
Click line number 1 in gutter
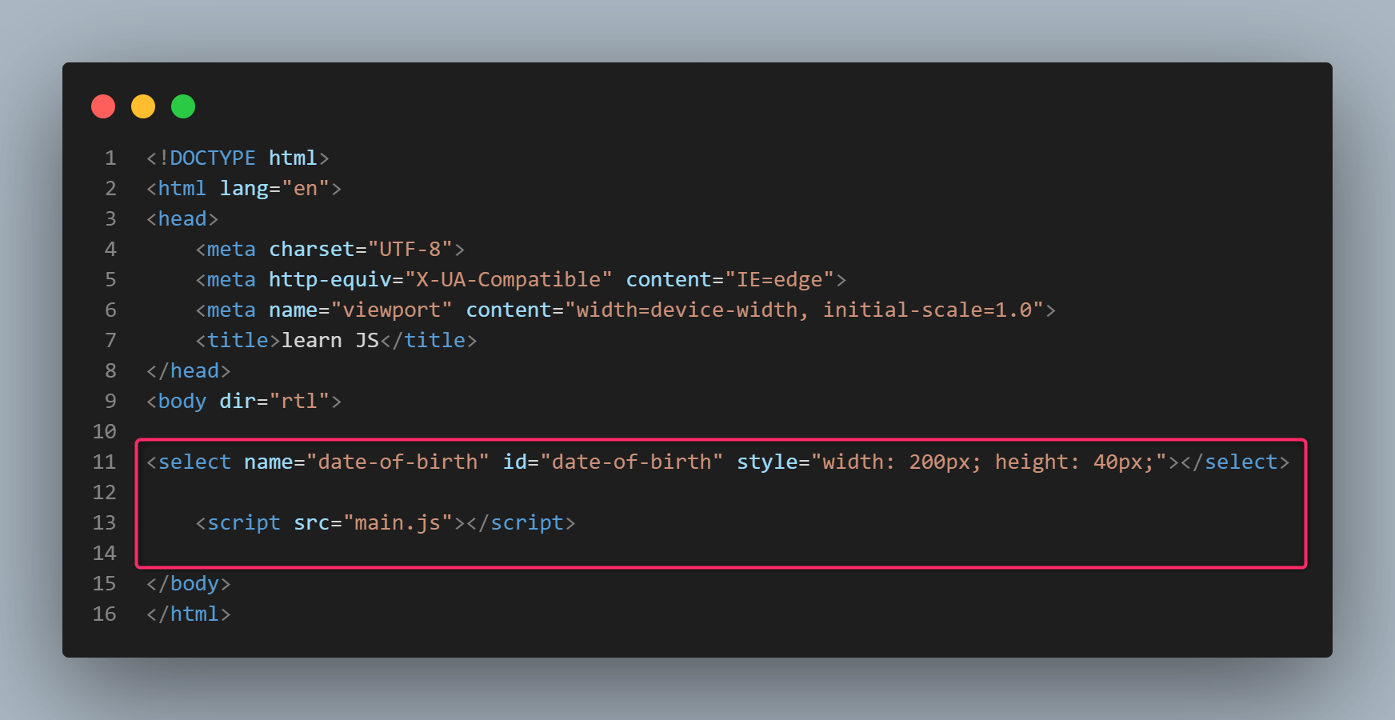[110, 158]
